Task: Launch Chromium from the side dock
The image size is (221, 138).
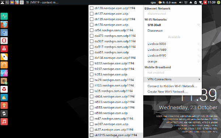Action: click(x=4, y=32)
